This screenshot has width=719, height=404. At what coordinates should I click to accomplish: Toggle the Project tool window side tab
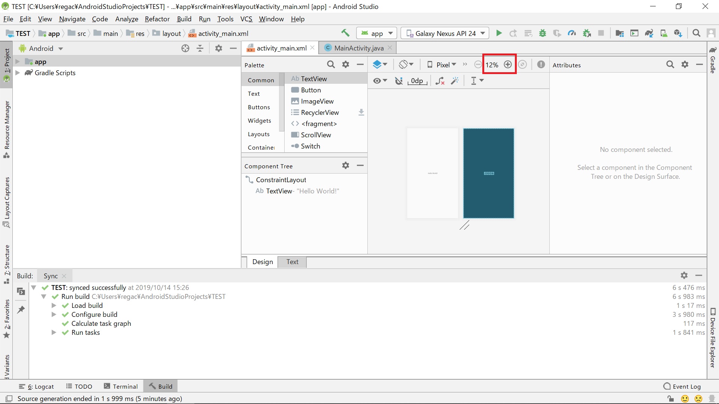6,65
